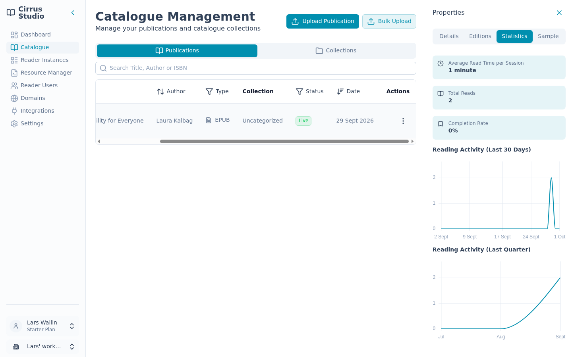Click the Laura Kalbag author cell
The height and width of the screenshot is (357, 572).
[x=174, y=121]
